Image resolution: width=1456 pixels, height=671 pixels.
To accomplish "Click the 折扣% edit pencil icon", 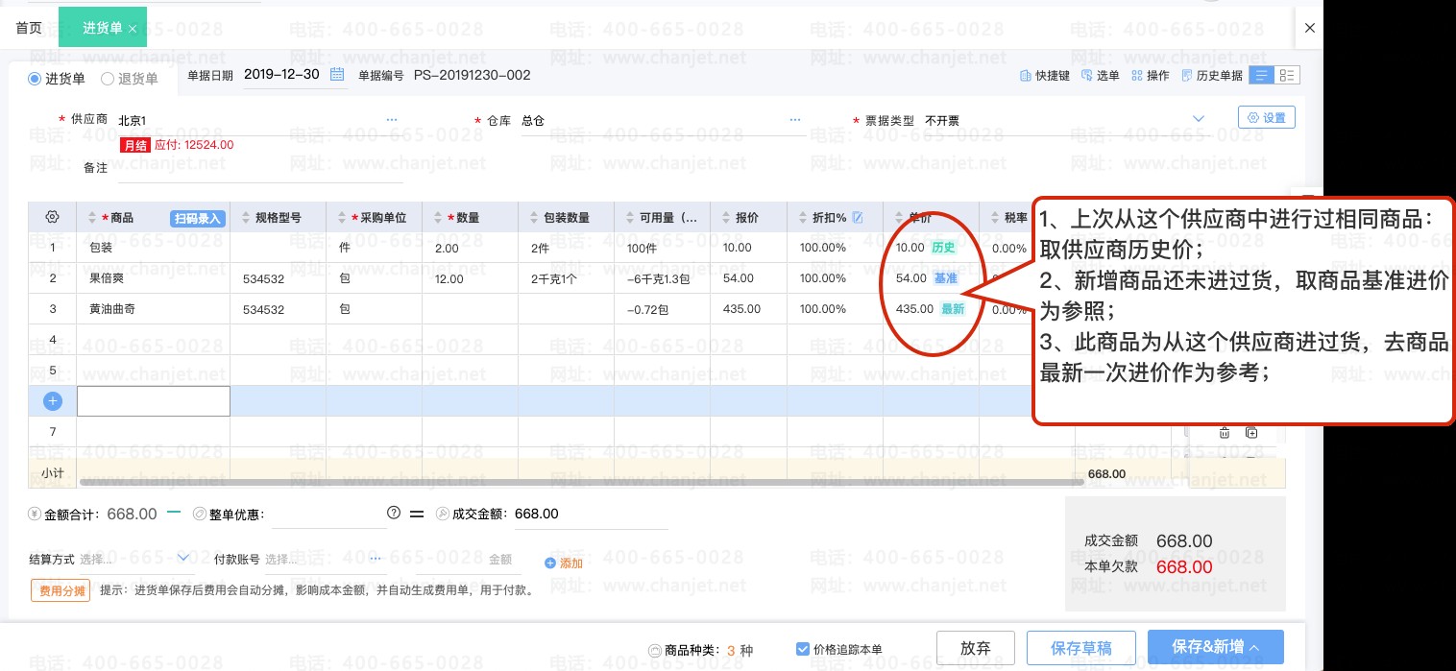I will click(858, 218).
